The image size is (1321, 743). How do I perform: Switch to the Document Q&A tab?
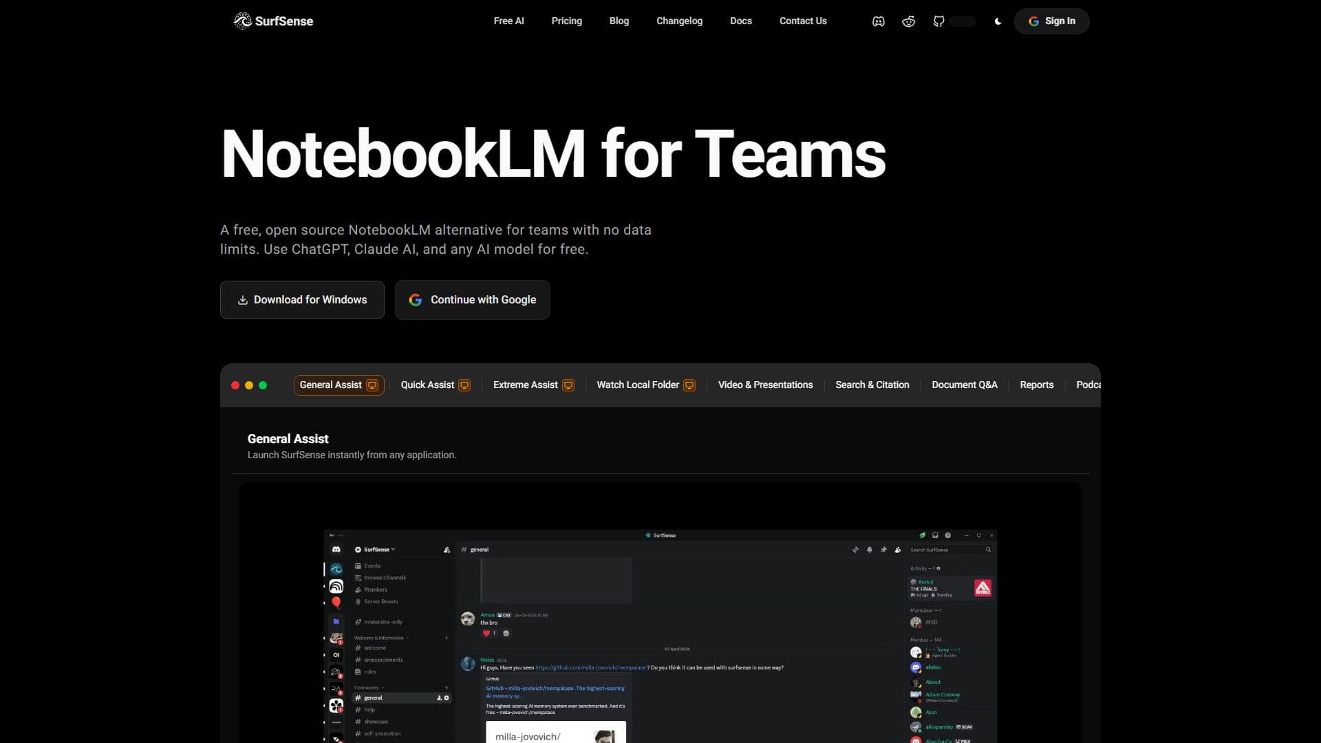click(964, 385)
